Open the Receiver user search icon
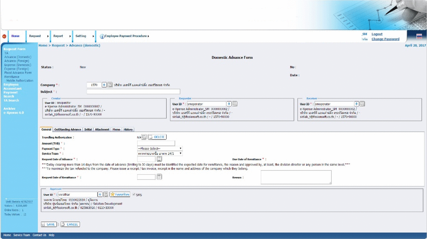427x239 pixels. pyautogui.click(x=362, y=104)
